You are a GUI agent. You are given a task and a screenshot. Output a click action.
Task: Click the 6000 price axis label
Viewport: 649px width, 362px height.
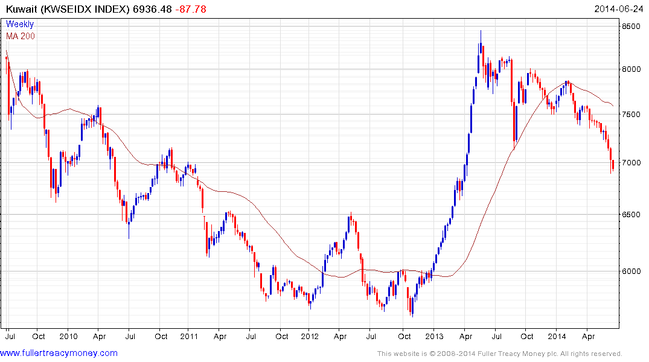click(631, 271)
